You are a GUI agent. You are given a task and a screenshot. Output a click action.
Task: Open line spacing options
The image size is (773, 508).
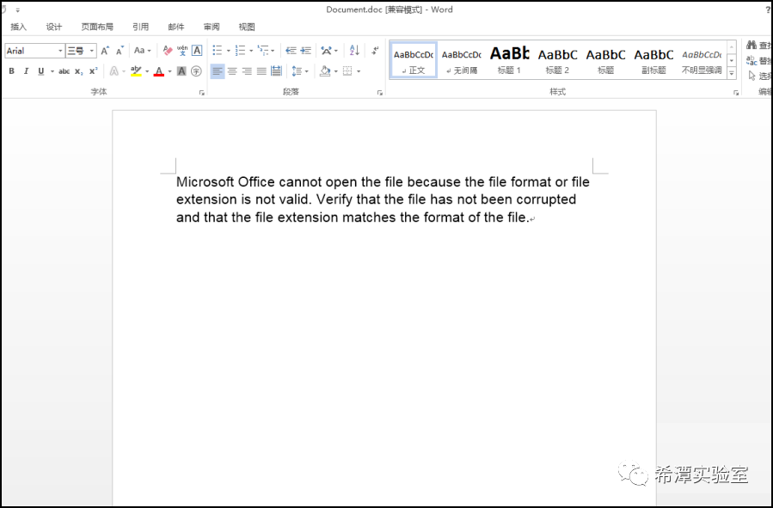click(297, 71)
